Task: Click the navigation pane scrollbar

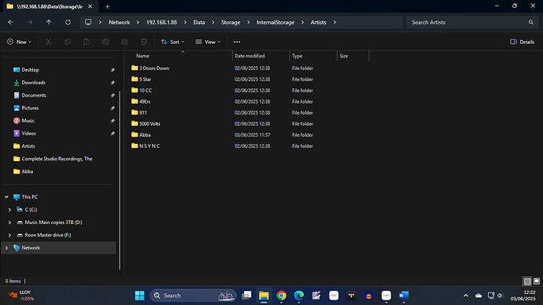Action: [x=120, y=180]
